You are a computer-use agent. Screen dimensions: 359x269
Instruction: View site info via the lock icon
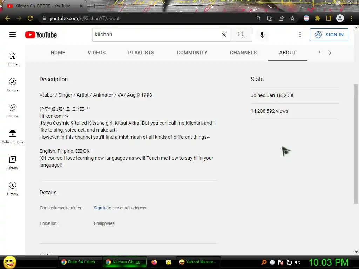coord(44,18)
